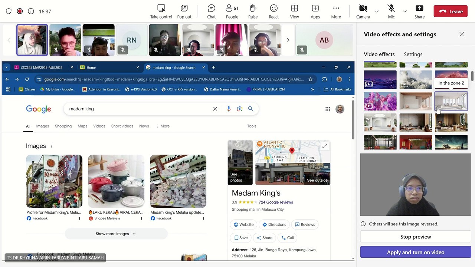Open the Images section three-dot menu
Image resolution: width=475 pixels, height=267 pixels.
coord(52,146)
